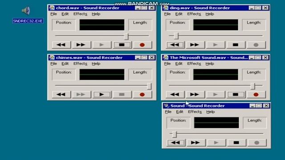Click waveform display in the Sound window
Screen dimensions: 285x160
tap(216, 123)
